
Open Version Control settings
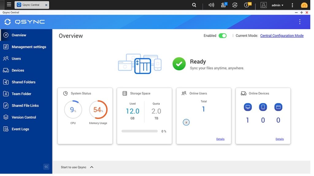pyautogui.click(x=23, y=117)
